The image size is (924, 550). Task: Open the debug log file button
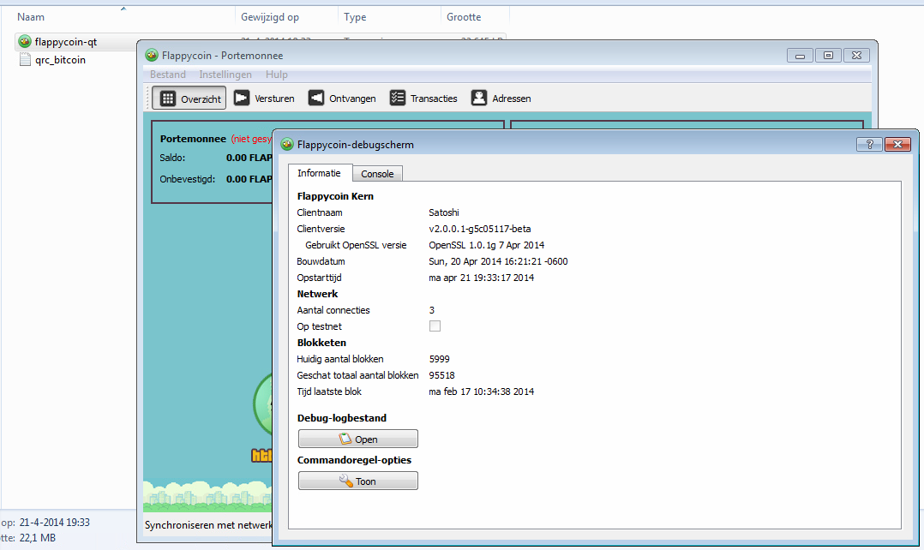click(357, 439)
